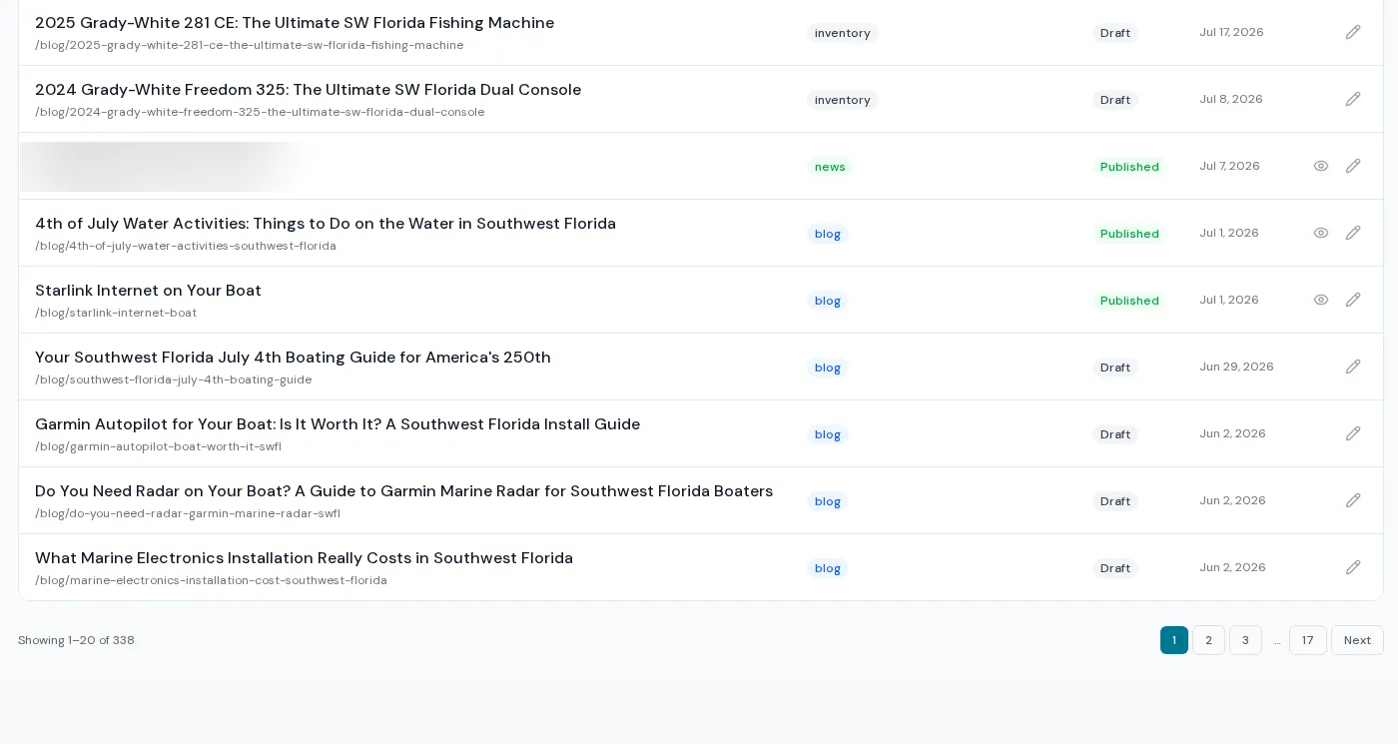Edit the Garmin Marine Radar draft post
The width and height of the screenshot is (1398, 744).
coord(1353,500)
